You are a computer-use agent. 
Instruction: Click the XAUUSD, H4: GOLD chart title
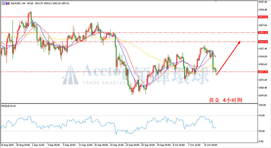(x=22, y=3)
